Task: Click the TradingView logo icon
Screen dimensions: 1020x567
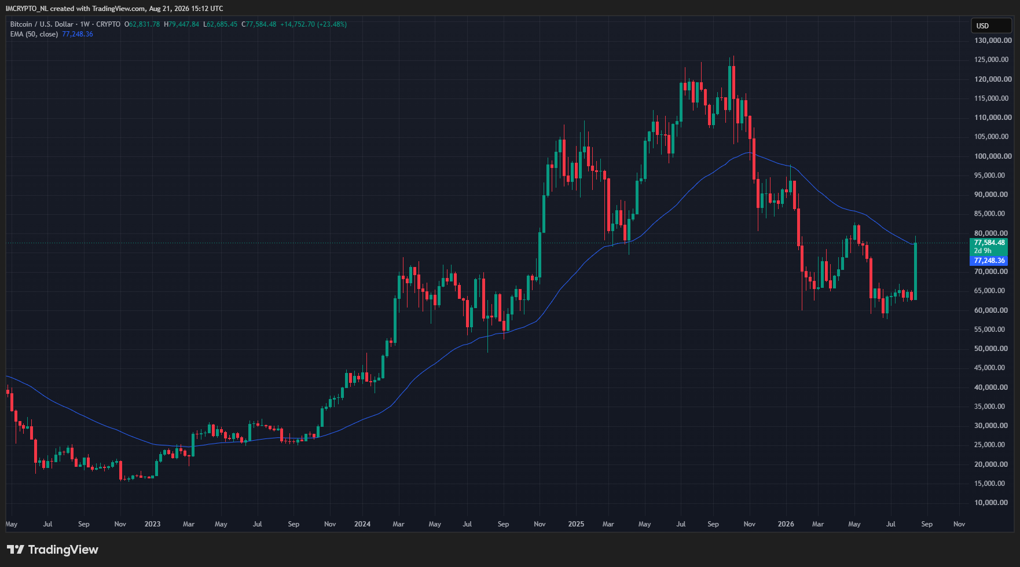Action: [x=16, y=550]
